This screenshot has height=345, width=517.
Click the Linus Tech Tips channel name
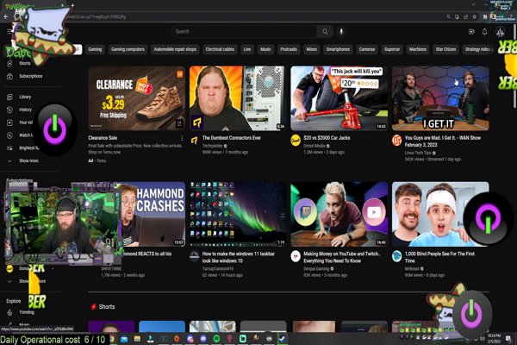click(418, 153)
